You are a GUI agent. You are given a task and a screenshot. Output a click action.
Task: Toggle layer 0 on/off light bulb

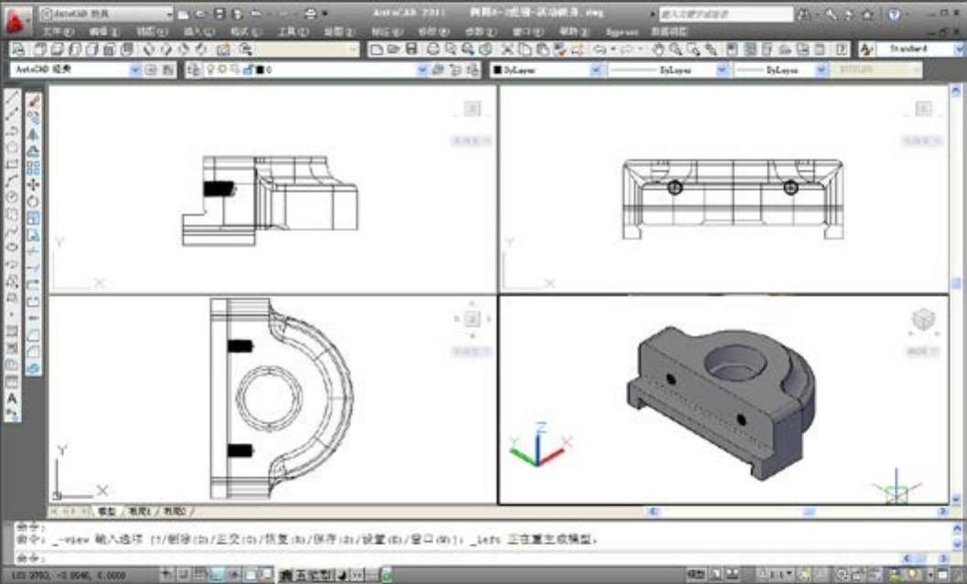tap(210, 69)
